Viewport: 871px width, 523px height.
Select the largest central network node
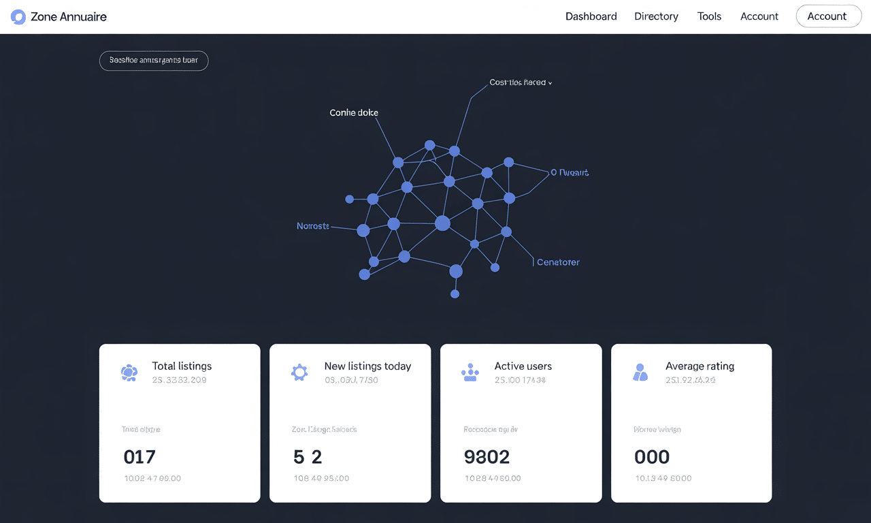click(442, 223)
